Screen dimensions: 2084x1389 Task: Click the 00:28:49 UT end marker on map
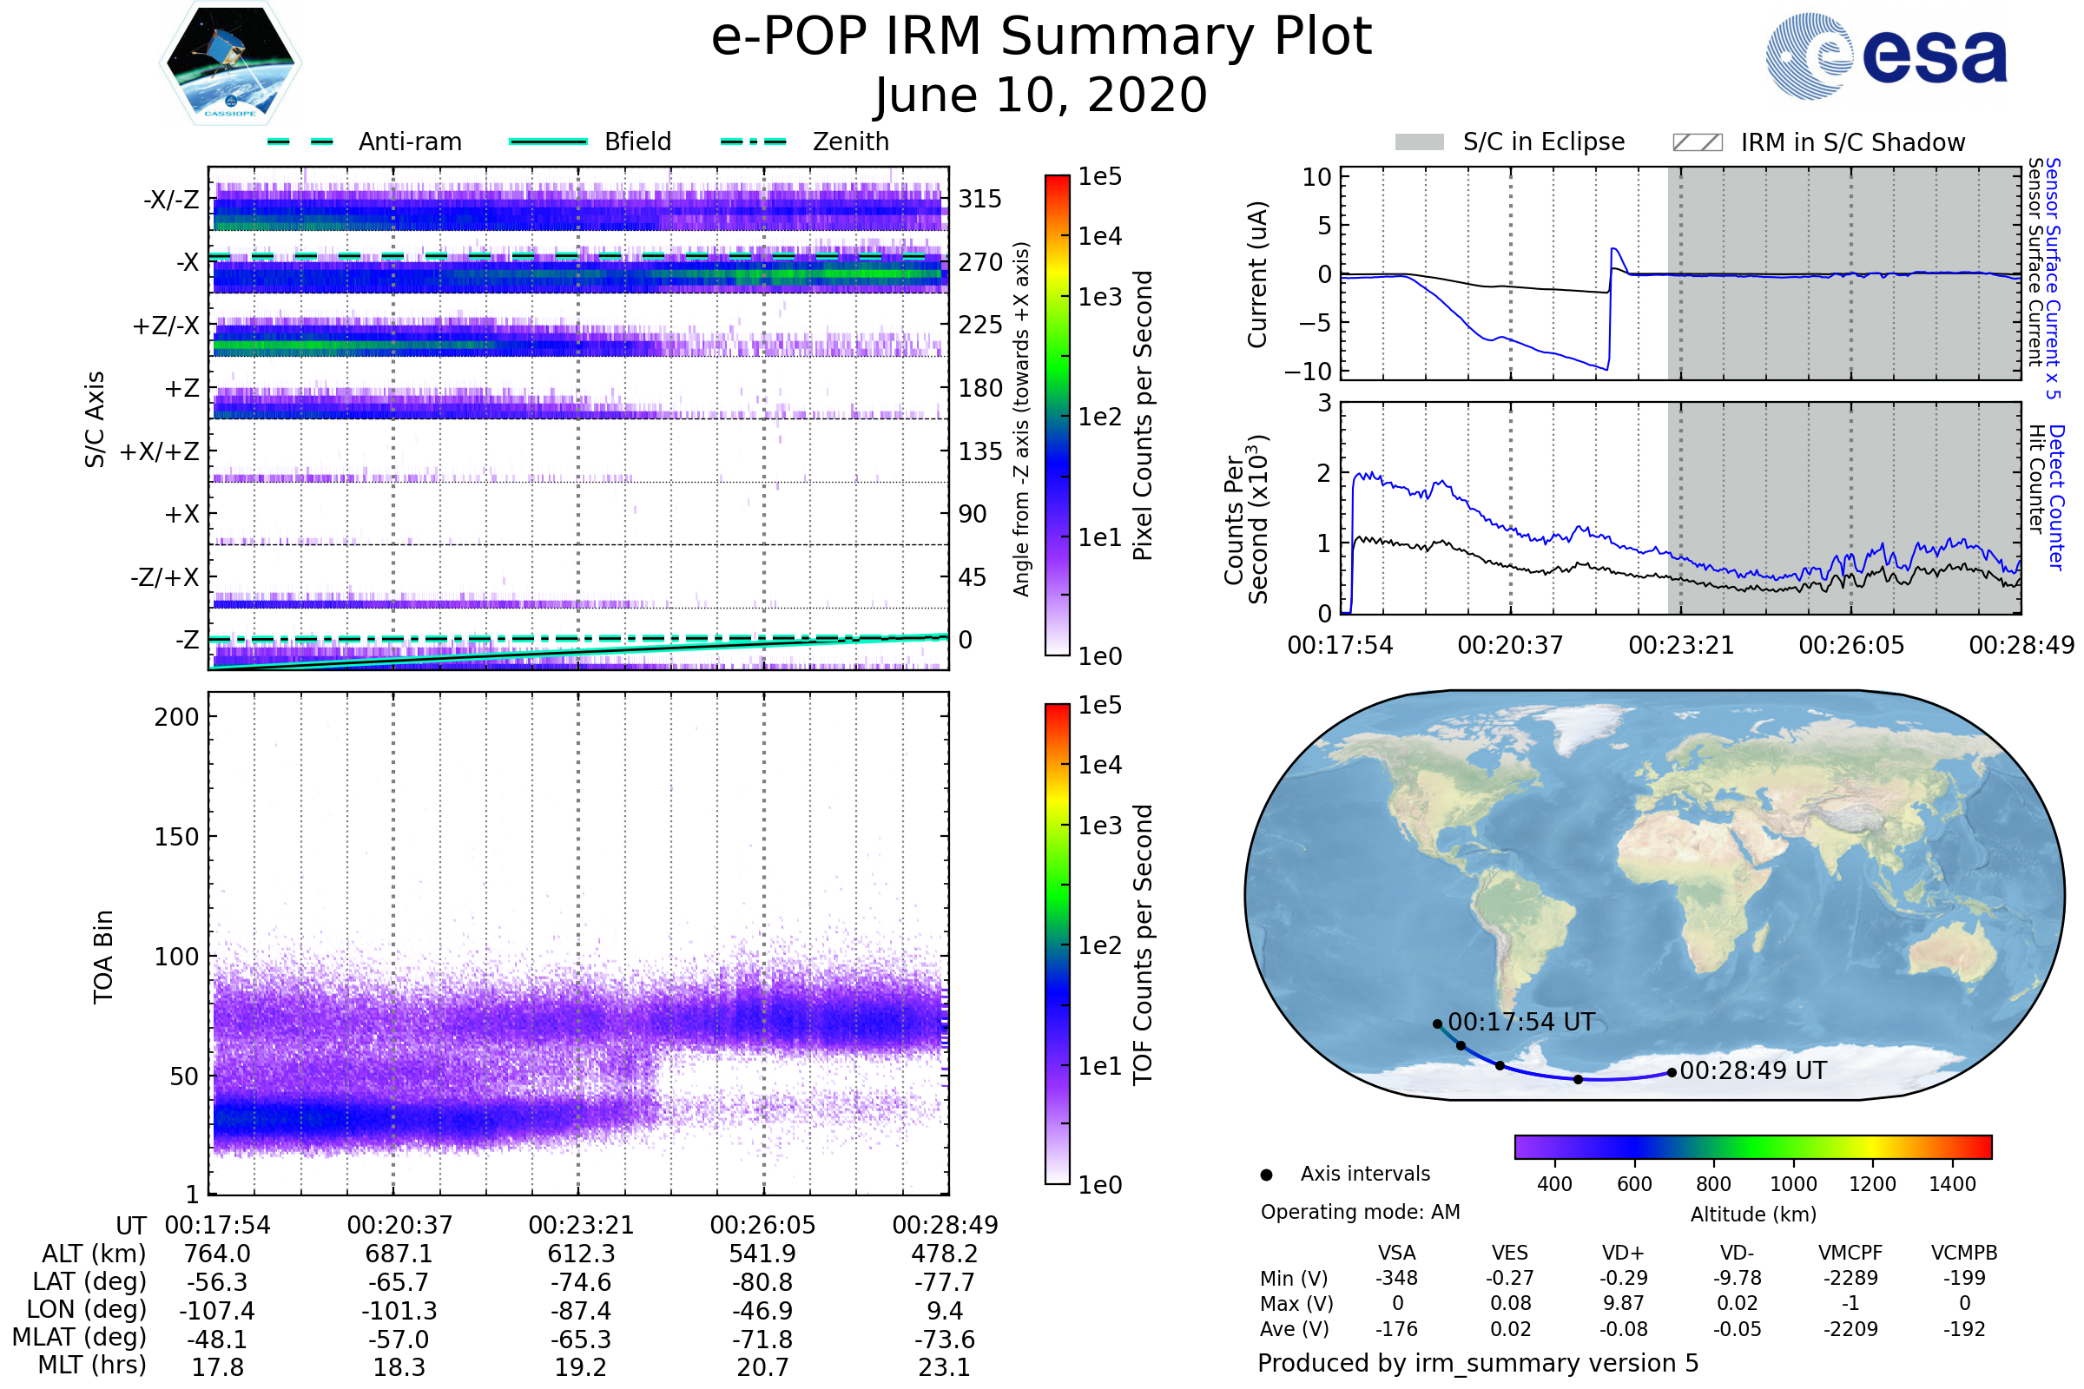click(1671, 1073)
